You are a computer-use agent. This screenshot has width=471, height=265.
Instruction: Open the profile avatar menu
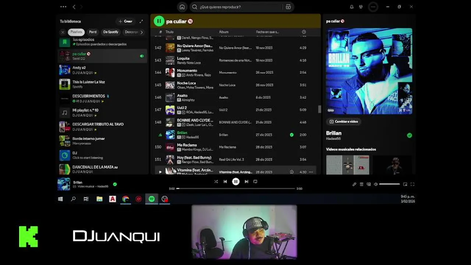click(x=373, y=7)
